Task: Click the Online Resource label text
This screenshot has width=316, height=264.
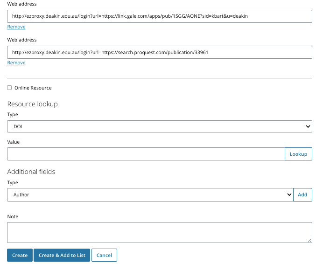Action: click(x=33, y=88)
